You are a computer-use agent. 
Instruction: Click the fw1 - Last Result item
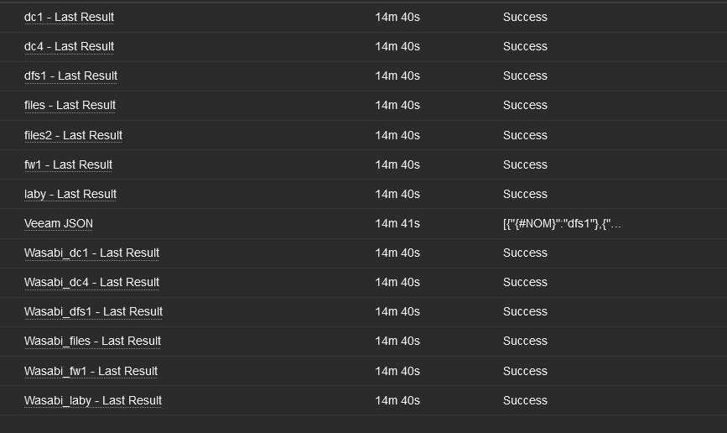[x=68, y=164]
